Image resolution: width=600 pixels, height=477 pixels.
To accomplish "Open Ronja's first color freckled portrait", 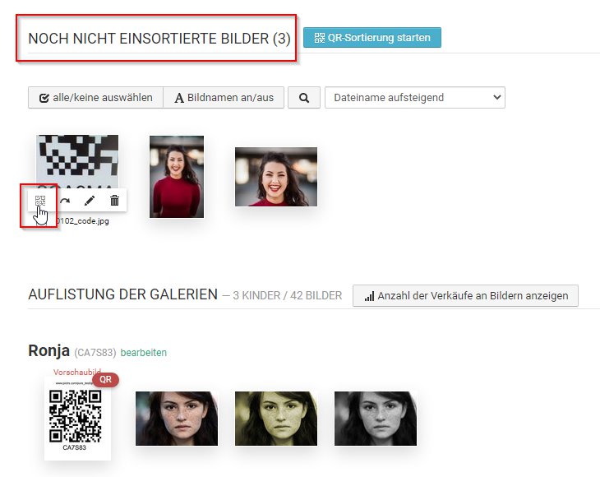I will [x=177, y=419].
